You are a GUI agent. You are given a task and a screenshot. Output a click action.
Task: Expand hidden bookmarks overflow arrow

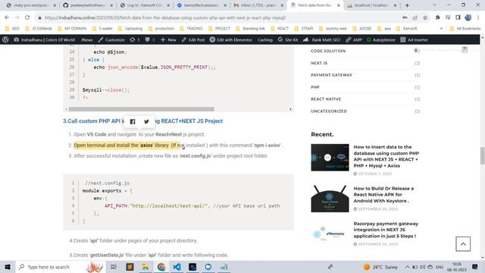(441, 29)
